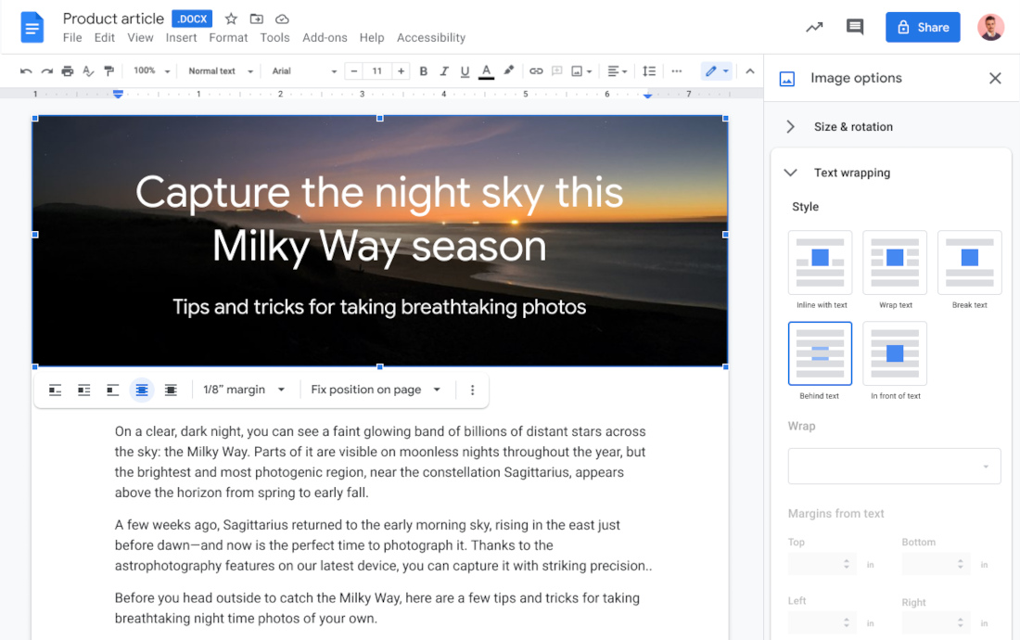Select In front of text style
The height and width of the screenshot is (640, 1020).
tap(895, 353)
